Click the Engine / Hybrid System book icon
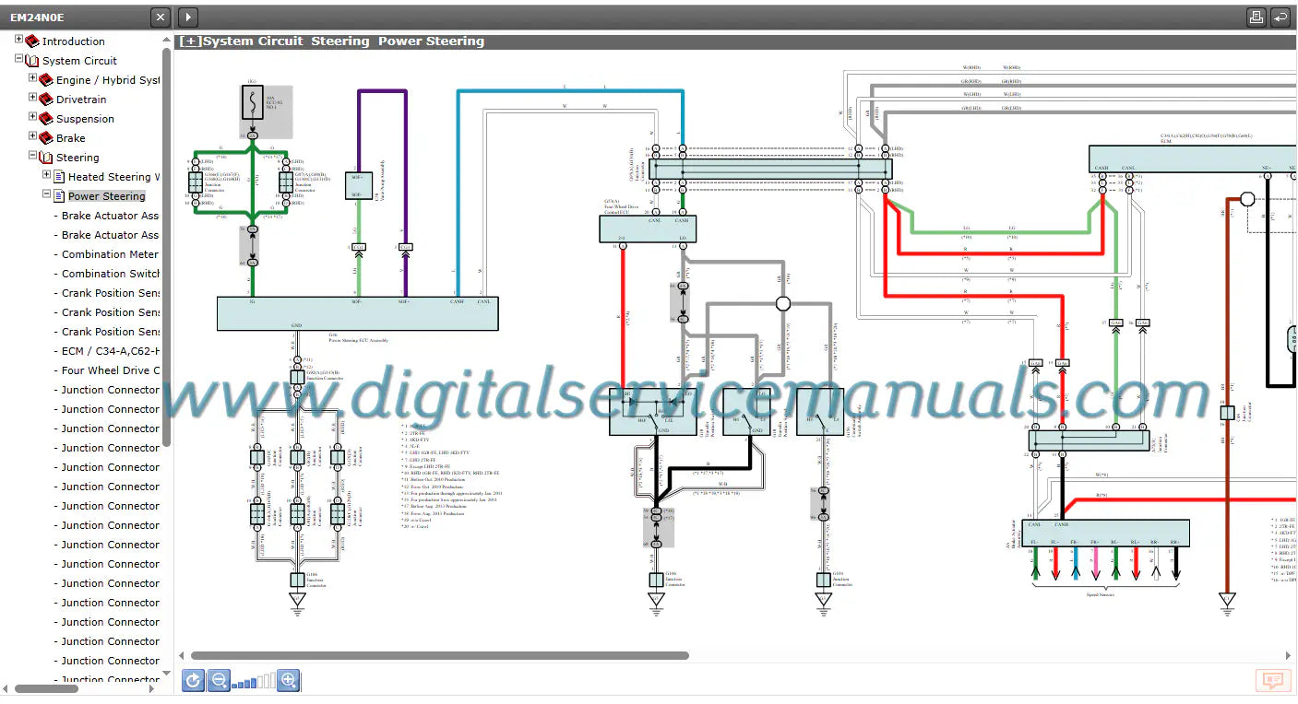This screenshot has height=704, width=1298. click(x=46, y=80)
